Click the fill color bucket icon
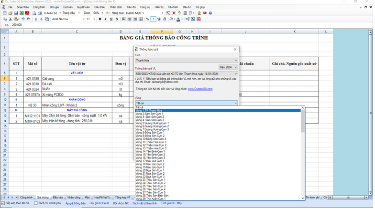The height and width of the screenshot is (209, 375). pos(171,19)
